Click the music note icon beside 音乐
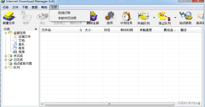This screenshot has width=205, height=107. coord(15,44)
